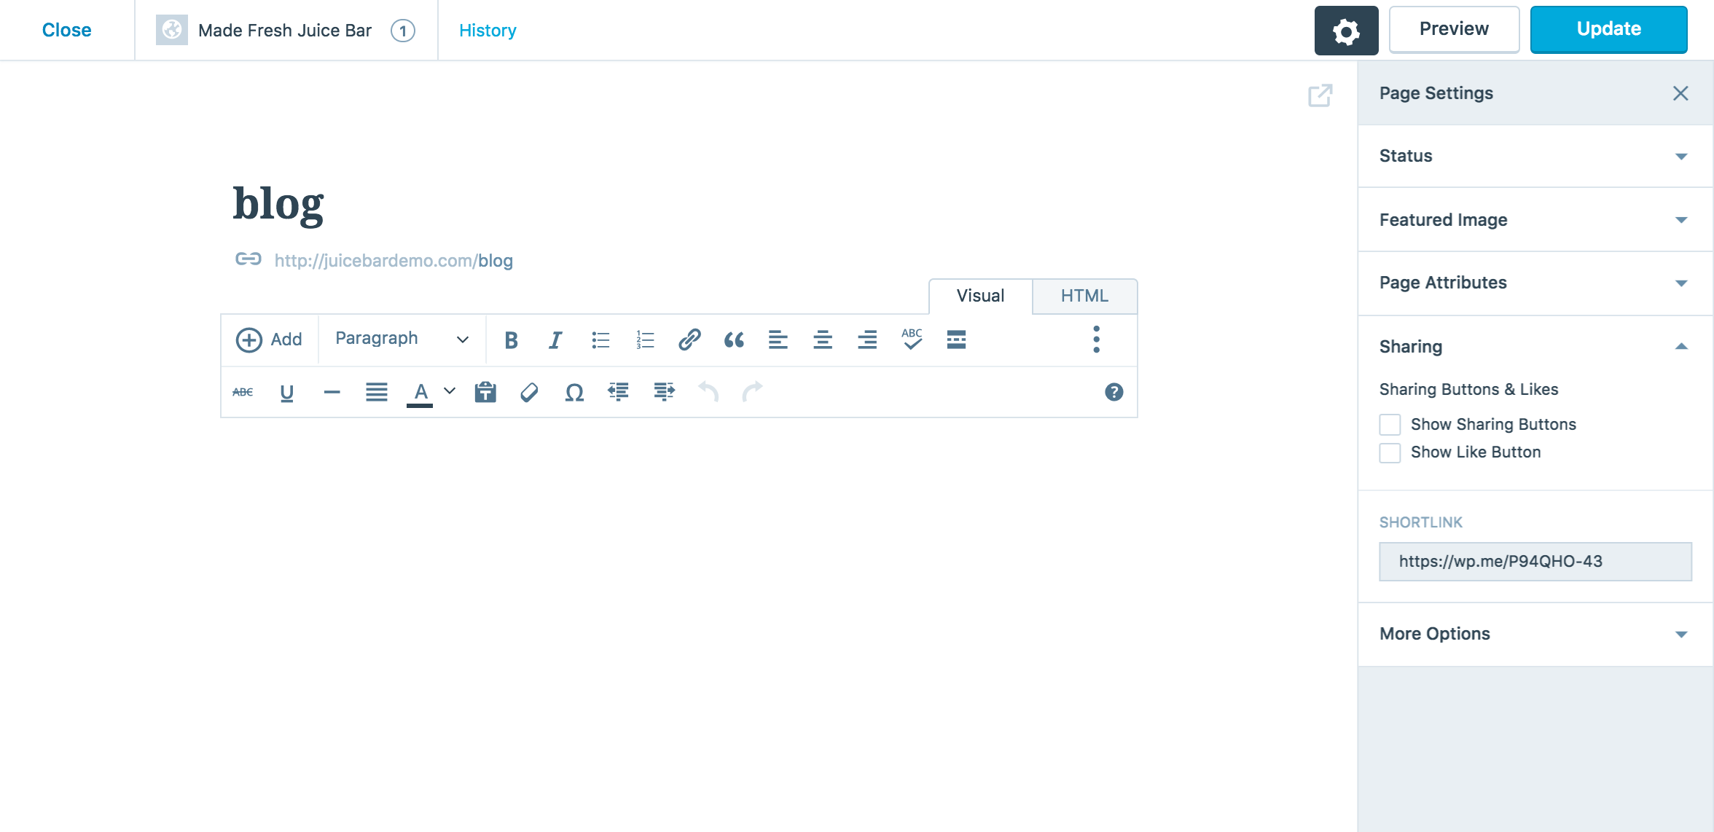The height and width of the screenshot is (832, 1714).
Task: Switch to the HTML tab
Action: coord(1084,296)
